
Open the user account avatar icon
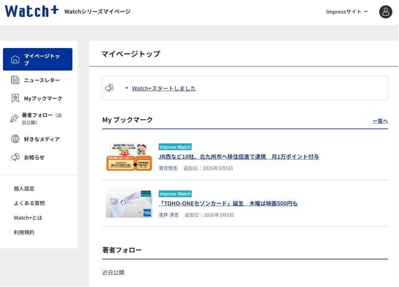pyautogui.click(x=385, y=12)
